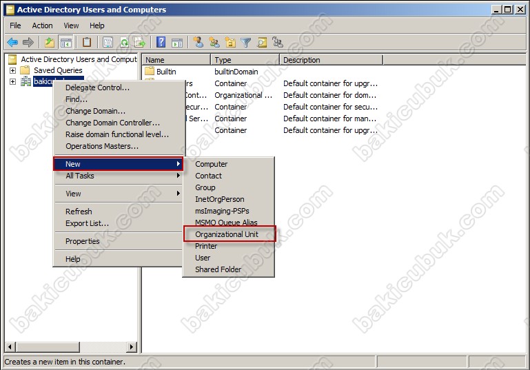Expand the domain tree node
This screenshot has height=370, width=530.
point(12,82)
